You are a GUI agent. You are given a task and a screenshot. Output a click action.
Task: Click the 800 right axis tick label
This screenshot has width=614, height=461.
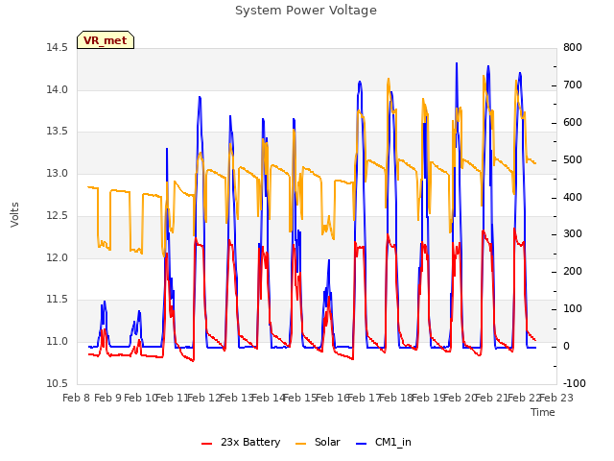(x=573, y=48)
